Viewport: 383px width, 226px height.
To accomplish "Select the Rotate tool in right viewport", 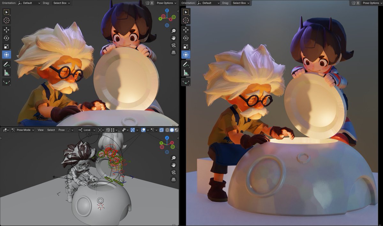I will 186,38.
